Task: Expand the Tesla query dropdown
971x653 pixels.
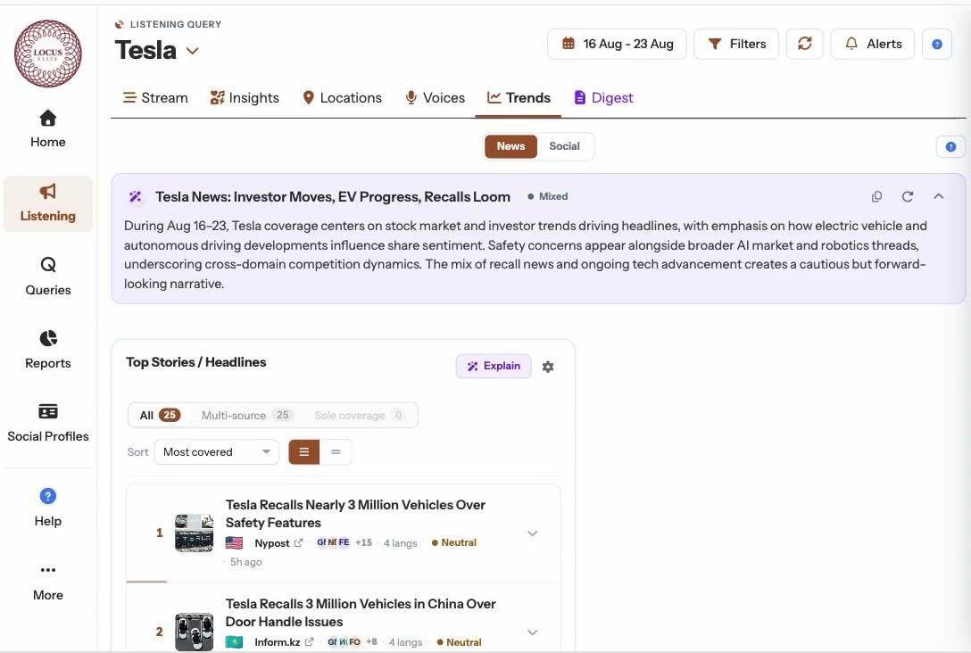Action: [193, 51]
